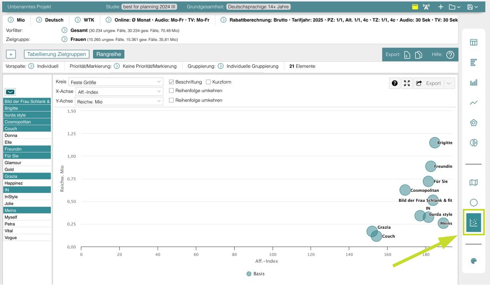This screenshot has height=285, width=490.
Task: Switch to the line chart view
Action: (x=474, y=103)
